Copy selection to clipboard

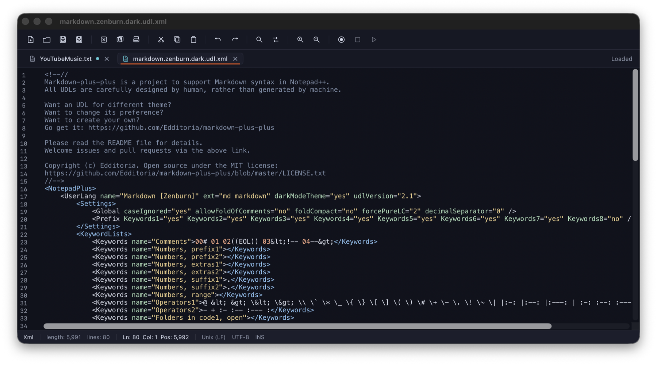[x=177, y=39]
